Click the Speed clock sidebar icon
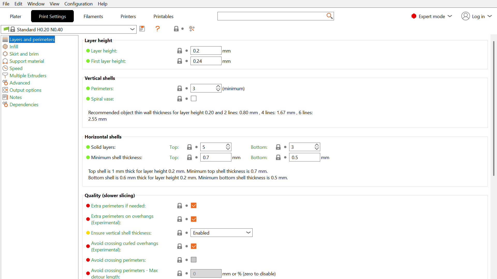The width and height of the screenshot is (497, 279). (5, 68)
